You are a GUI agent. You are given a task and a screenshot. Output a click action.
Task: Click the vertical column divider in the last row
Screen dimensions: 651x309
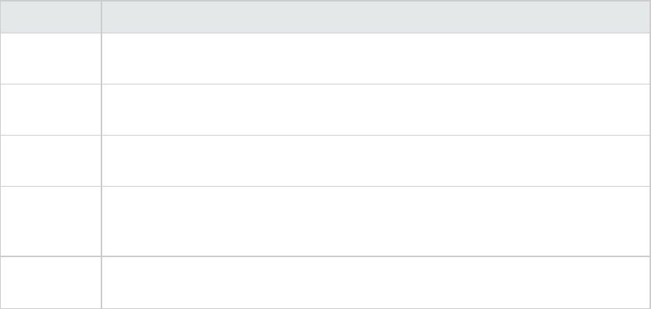click(x=101, y=282)
